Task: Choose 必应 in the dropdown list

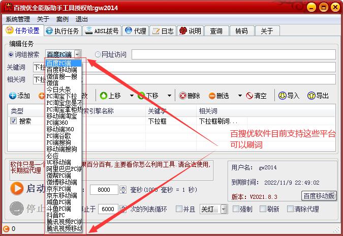Action: 63,156
